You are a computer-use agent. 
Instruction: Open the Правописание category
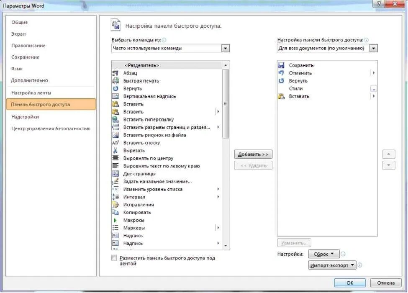[x=28, y=46]
